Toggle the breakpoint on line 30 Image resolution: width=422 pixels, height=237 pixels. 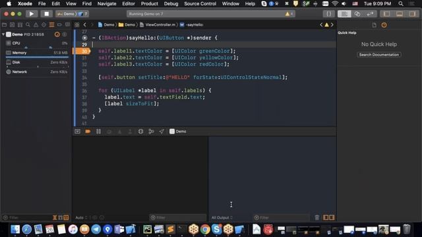[x=82, y=51]
